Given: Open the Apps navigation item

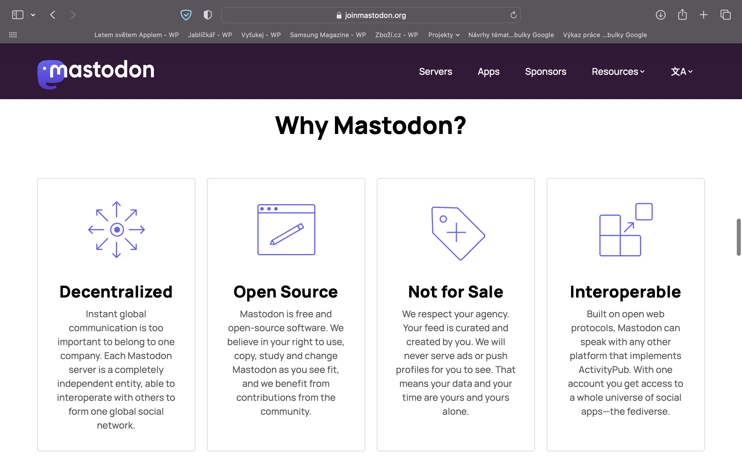Looking at the screenshot, I should click(488, 72).
